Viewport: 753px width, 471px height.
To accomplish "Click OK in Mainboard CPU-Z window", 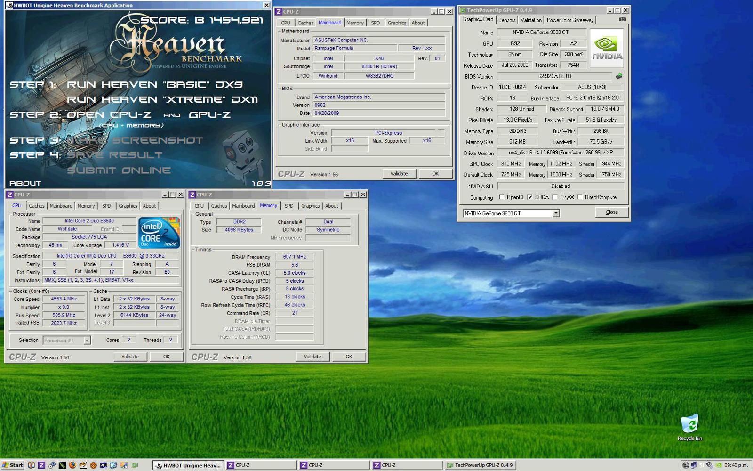I will pyautogui.click(x=435, y=174).
